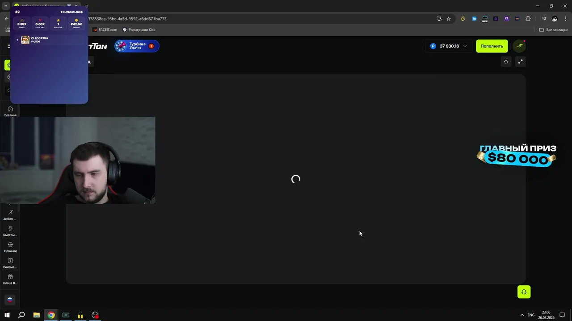Go back with browser back arrow

coord(6,19)
